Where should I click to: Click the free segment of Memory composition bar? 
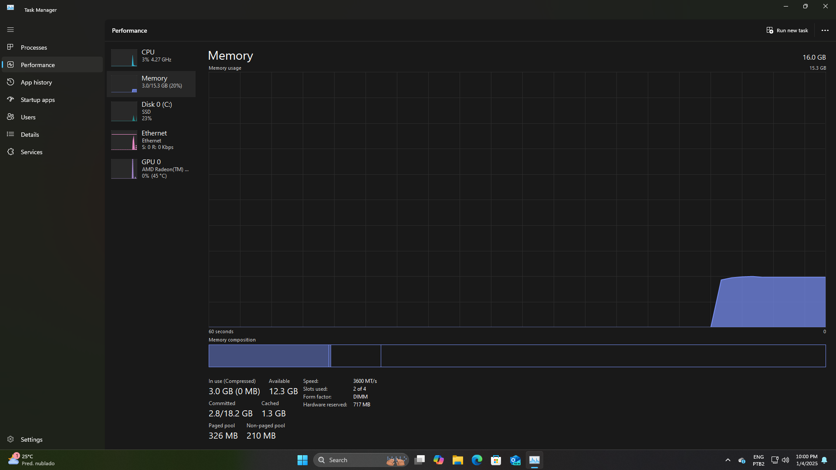603,356
